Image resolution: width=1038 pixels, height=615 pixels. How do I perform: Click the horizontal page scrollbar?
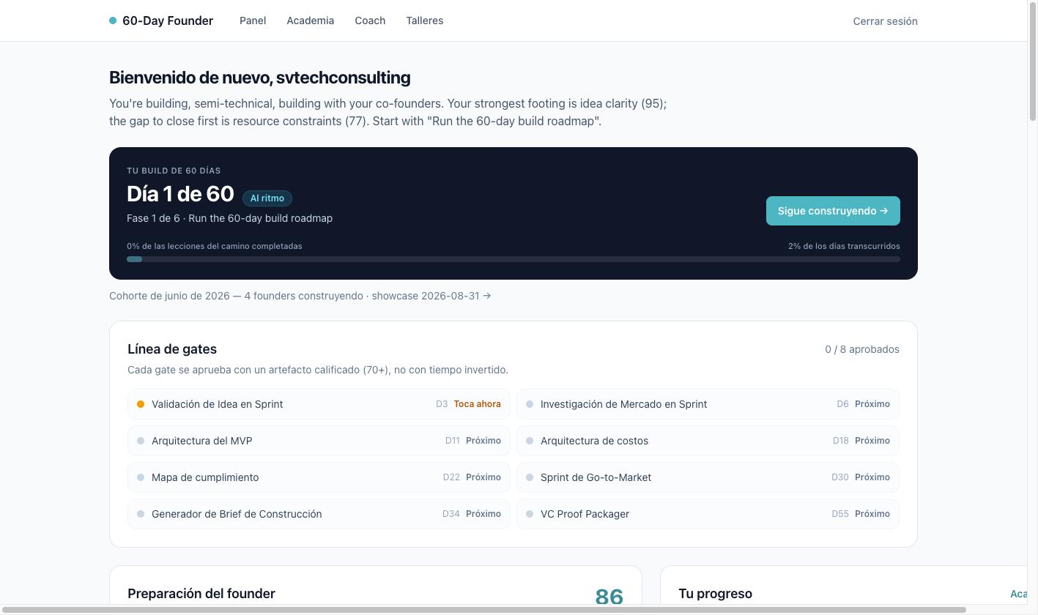tap(483, 610)
